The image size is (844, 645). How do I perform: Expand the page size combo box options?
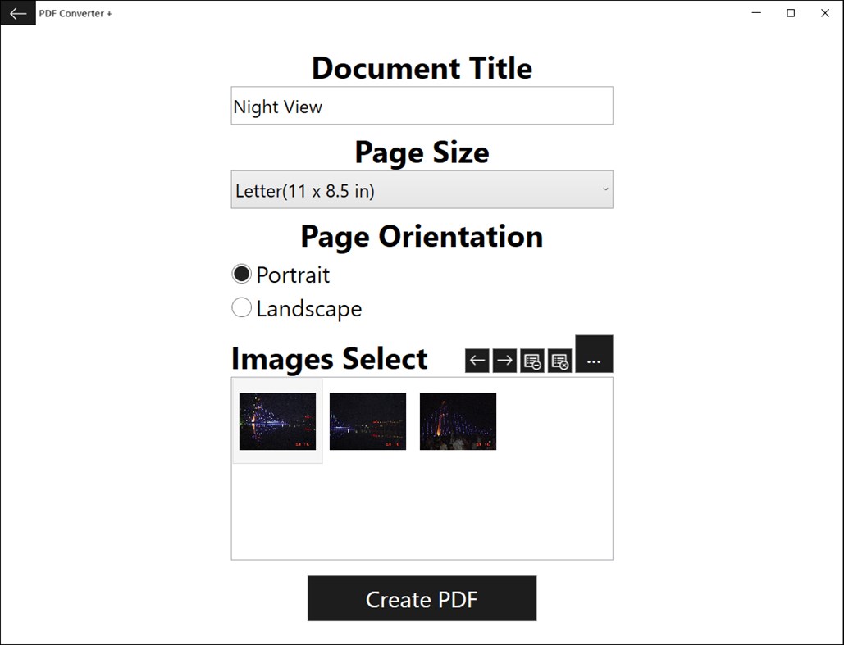422,189
